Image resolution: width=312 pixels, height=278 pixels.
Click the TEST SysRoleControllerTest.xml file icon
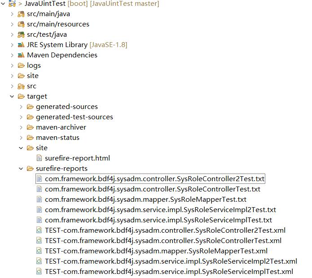pos(39,241)
